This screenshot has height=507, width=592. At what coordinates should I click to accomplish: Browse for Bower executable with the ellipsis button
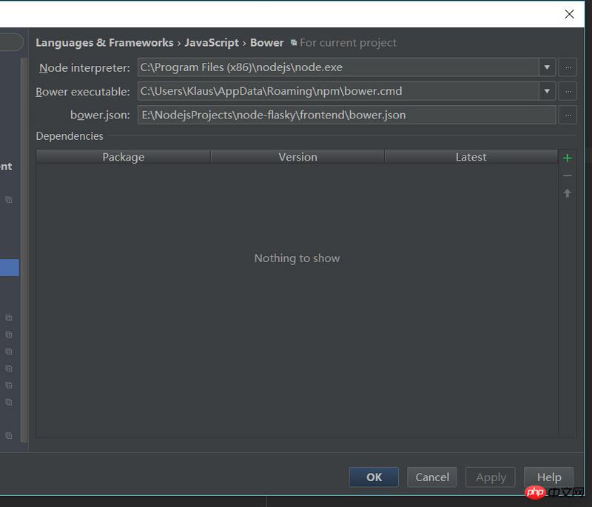pos(568,91)
